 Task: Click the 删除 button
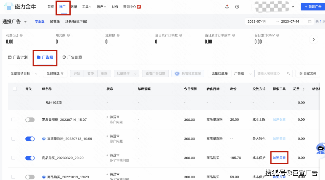pyautogui.click(x=104, y=73)
